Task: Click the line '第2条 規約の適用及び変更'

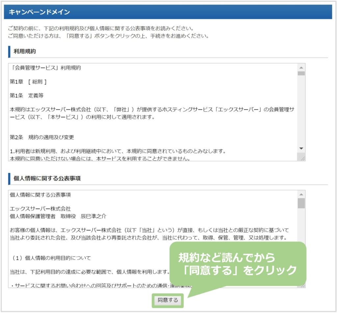Action: tap(42, 137)
